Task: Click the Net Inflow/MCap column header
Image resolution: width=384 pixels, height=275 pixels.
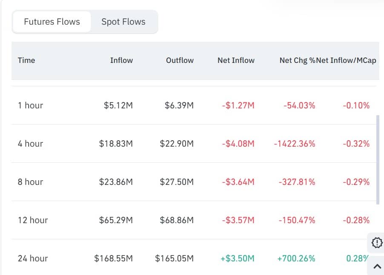Action: coord(347,60)
